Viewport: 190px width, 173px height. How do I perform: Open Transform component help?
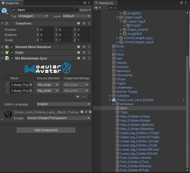click(x=79, y=23)
